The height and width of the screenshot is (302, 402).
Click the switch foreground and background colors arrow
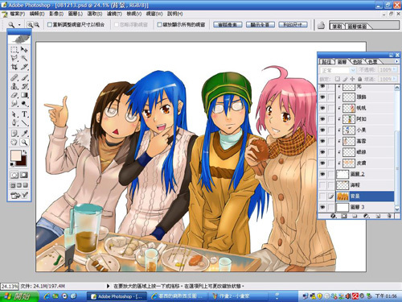[25, 151]
